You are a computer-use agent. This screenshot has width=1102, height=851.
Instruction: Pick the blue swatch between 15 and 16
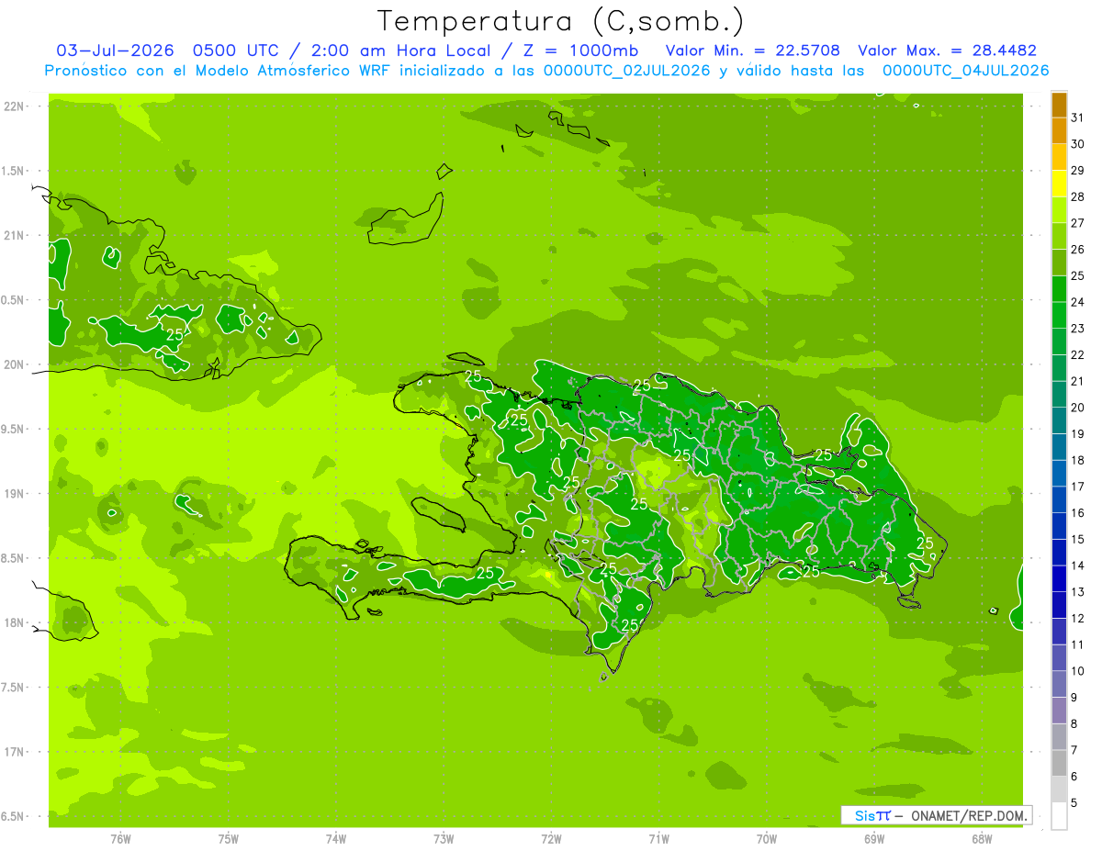click(x=1059, y=526)
